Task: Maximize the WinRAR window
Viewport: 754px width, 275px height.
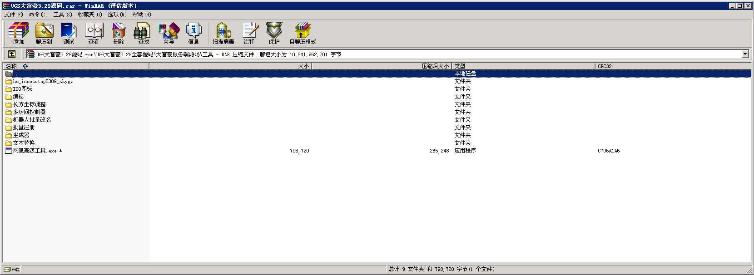Action: (x=740, y=6)
